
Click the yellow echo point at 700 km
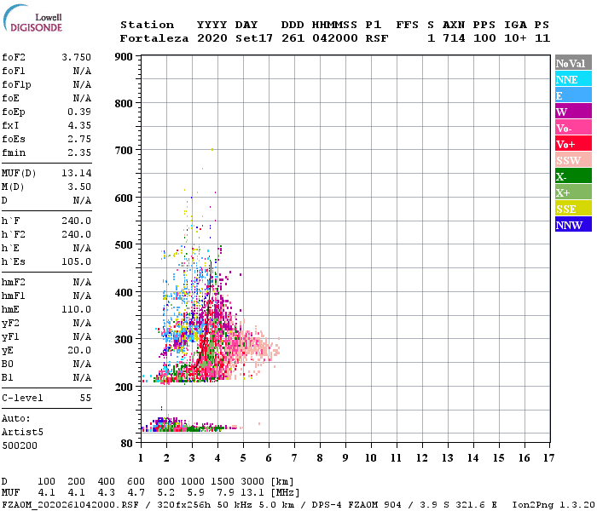[x=212, y=150]
